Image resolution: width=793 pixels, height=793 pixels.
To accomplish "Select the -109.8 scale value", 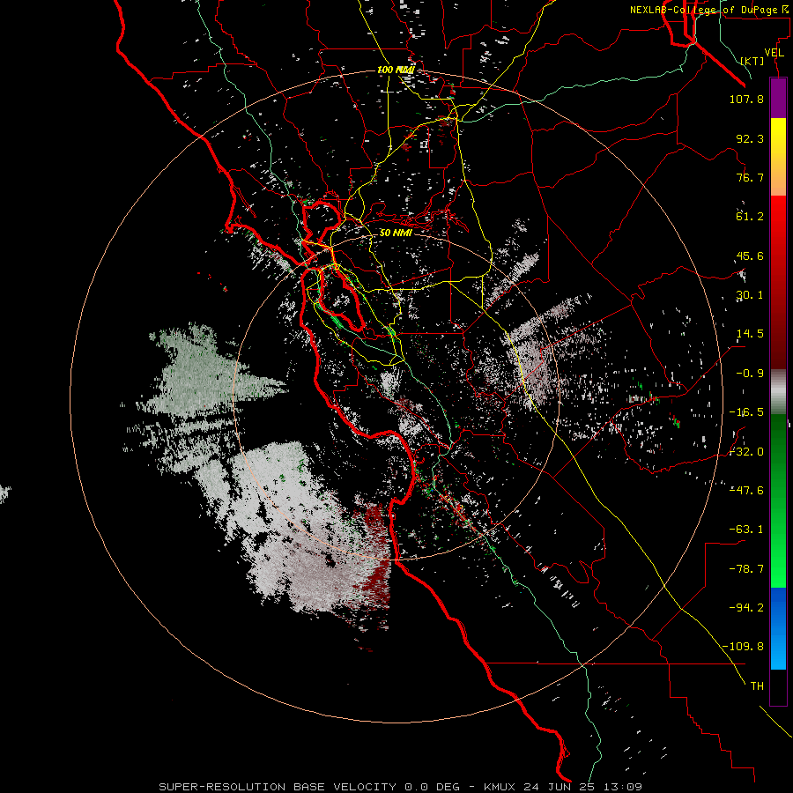I will pyautogui.click(x=744, y=647).
